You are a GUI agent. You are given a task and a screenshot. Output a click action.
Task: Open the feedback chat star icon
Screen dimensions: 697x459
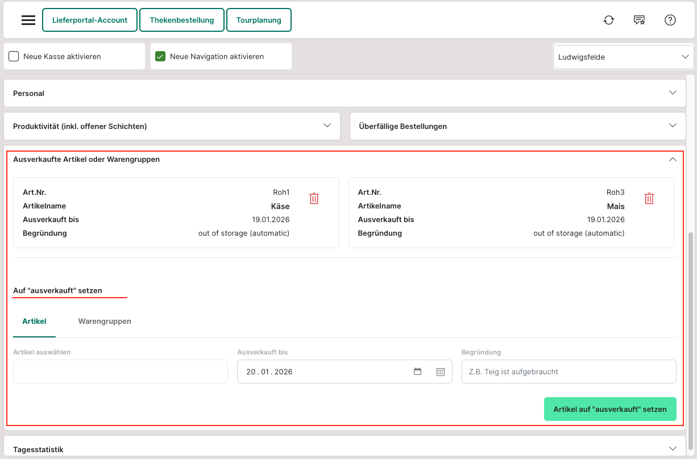[x=640, y=20]
